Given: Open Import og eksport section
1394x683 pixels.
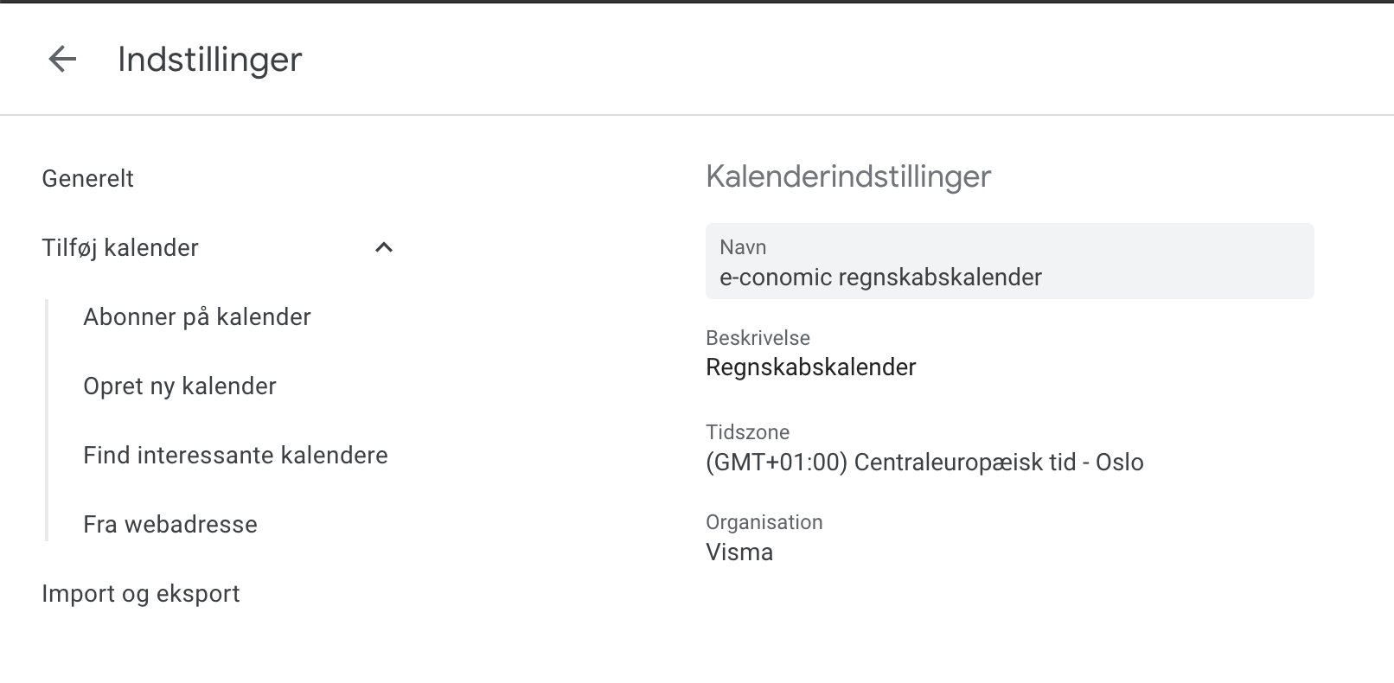Looking at the screenshot, I should coord(141,594).
